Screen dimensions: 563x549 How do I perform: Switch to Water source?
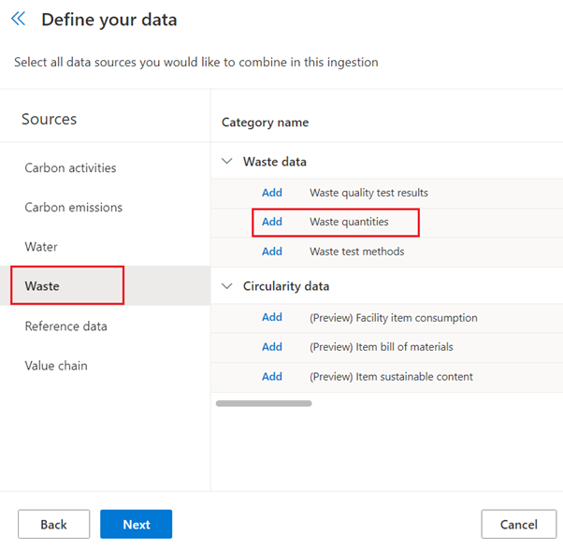tap(41, 247)
